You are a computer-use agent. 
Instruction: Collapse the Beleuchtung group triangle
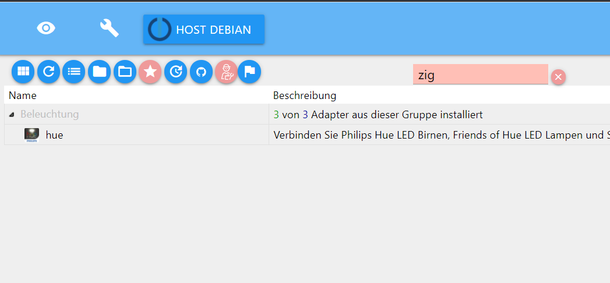coord(12,115)
